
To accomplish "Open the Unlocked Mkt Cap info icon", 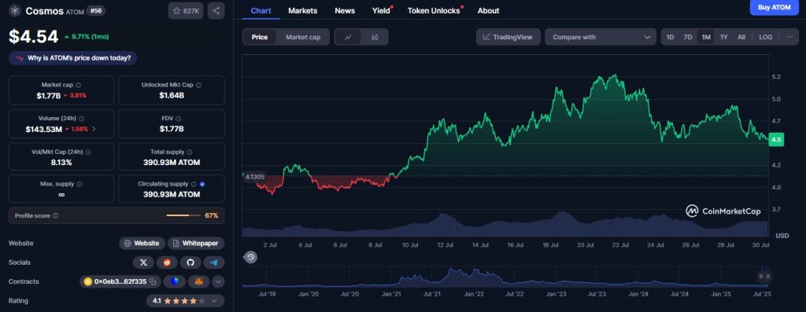I will (198, 85).
